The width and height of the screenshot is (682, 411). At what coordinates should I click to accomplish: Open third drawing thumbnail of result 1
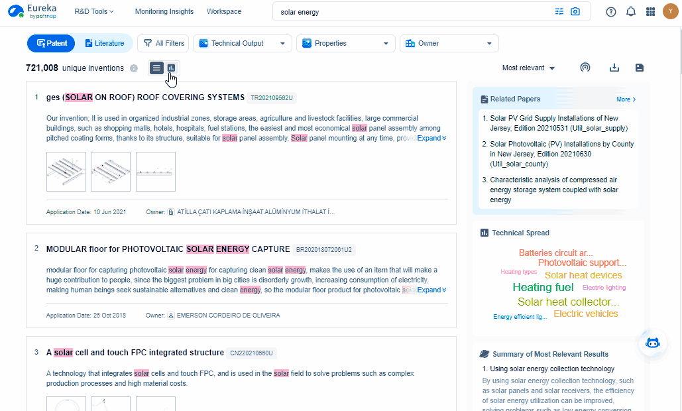pos(156,171)
